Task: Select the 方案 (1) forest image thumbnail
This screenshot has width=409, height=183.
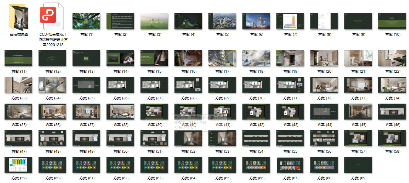Action: (86, 21)
